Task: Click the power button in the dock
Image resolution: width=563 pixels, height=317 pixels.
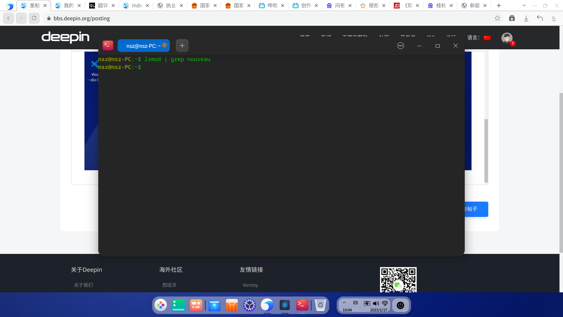Action: click(x=400, y=305)
